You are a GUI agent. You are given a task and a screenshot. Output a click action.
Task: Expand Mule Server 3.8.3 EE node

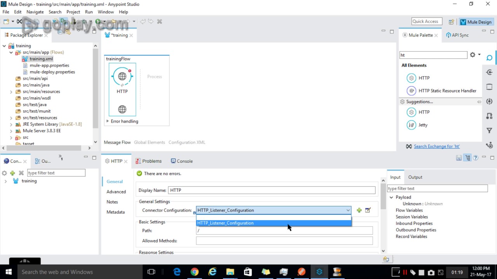click(11, 131)
